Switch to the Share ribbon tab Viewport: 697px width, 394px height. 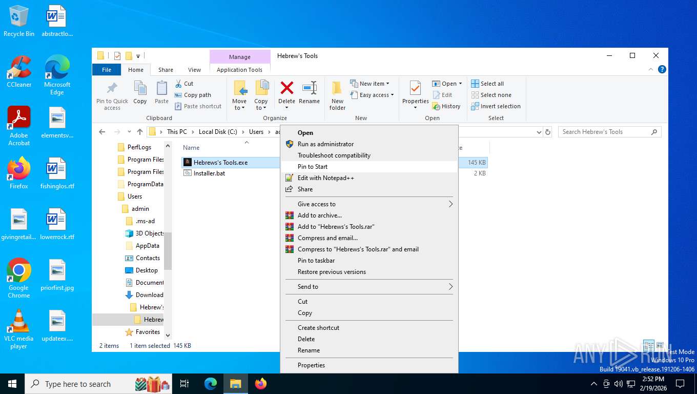tap(166, 70)
